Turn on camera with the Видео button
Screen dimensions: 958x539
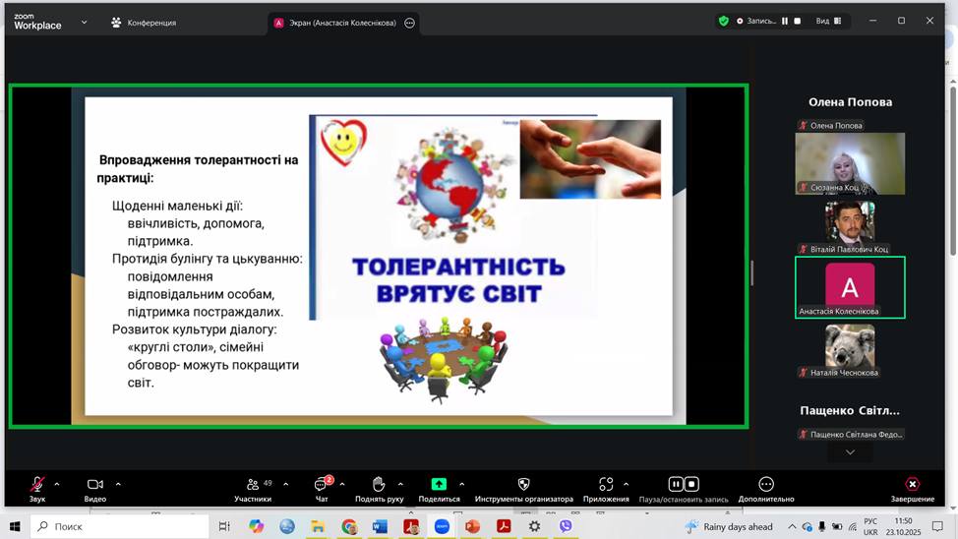click(94, 485)
